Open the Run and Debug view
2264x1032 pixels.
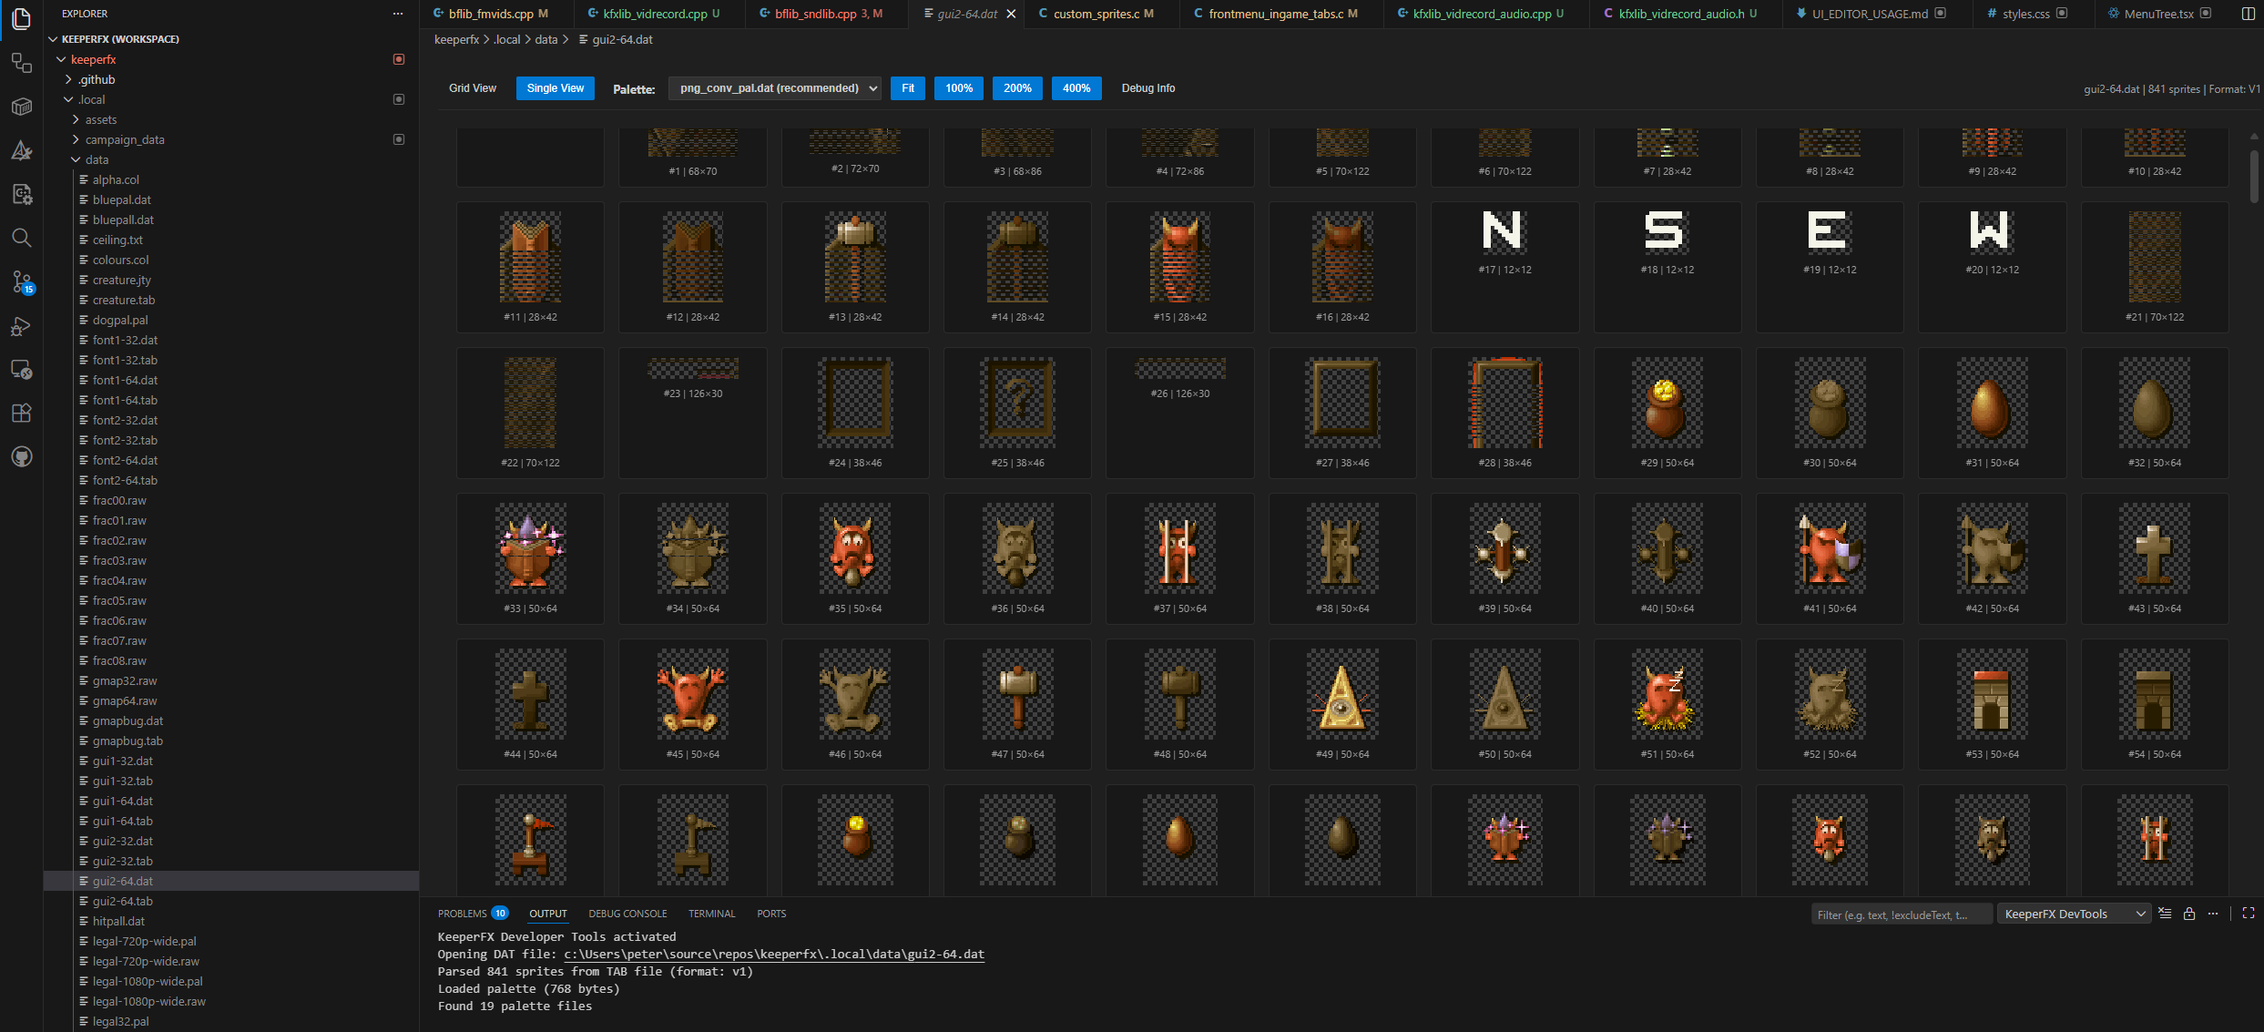click(22, 326)
